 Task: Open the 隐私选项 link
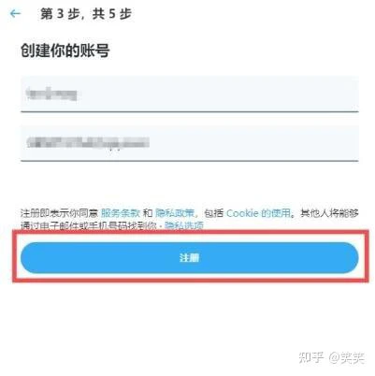pyautogui.click(x=184, y=225)
